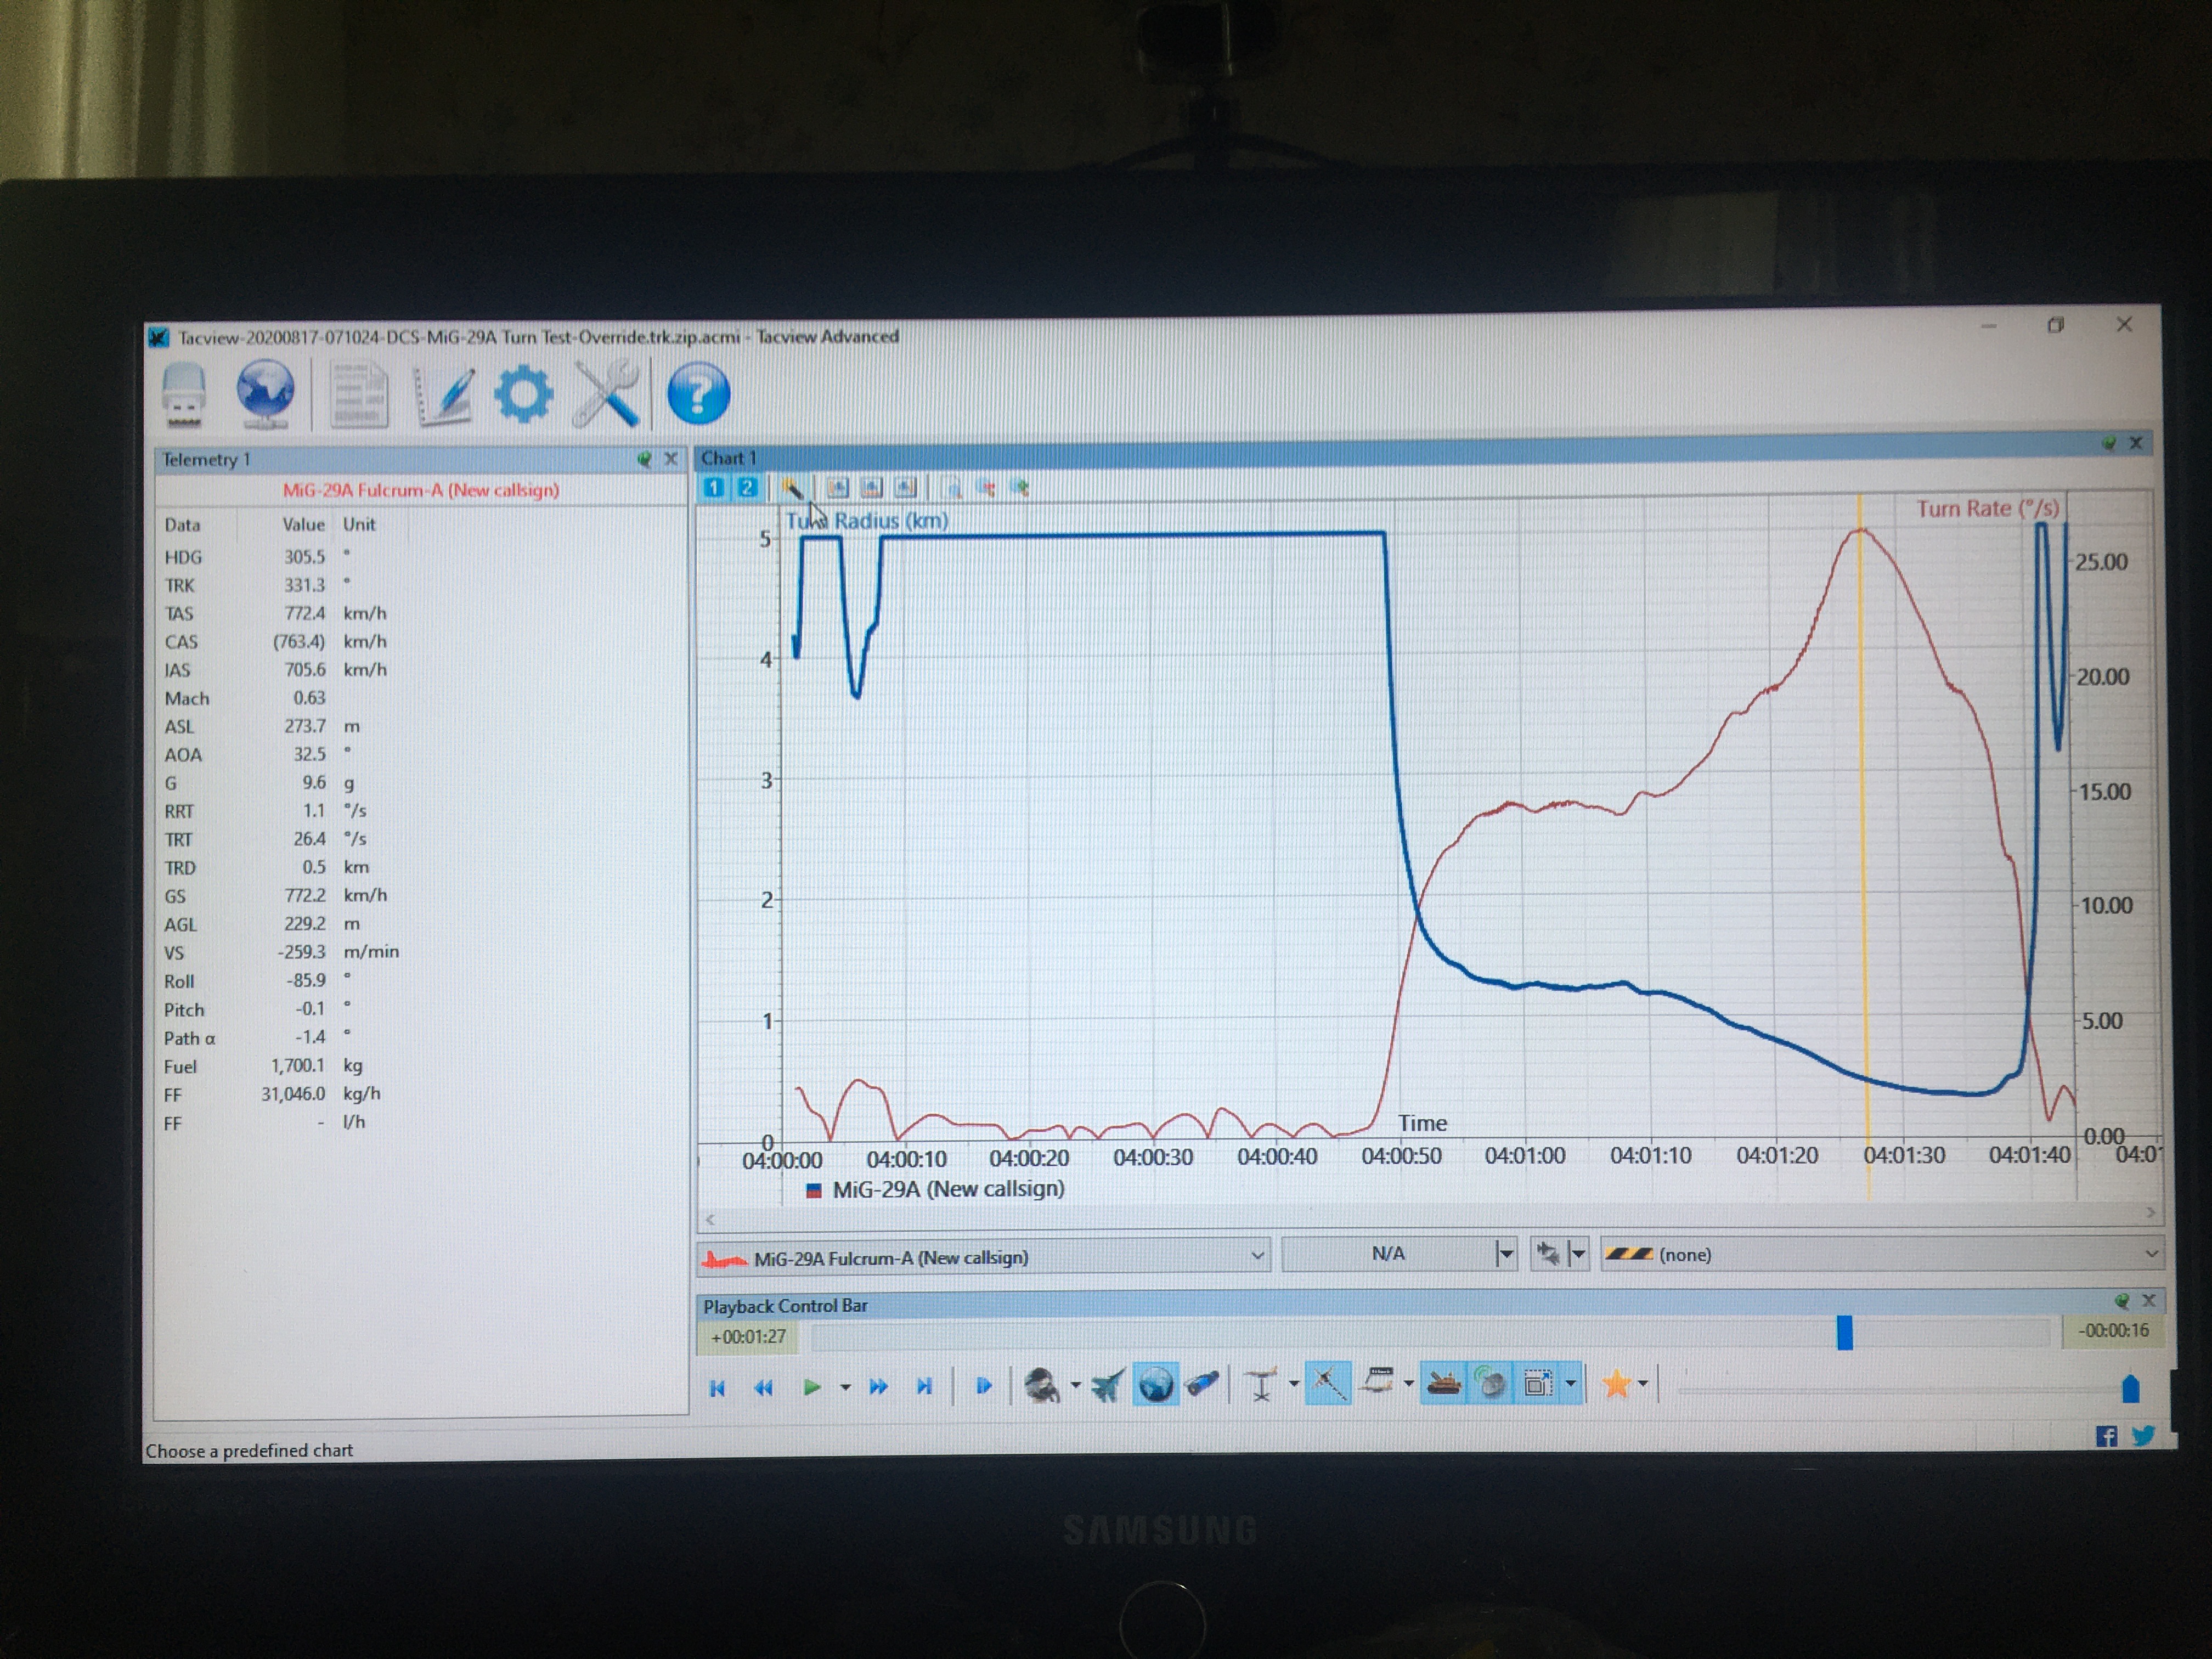Image resolution: width=2212 pixels, height=1659 pixels.
Task: Pin the Telemetry 1 panel
Action: pyautogui.click(x=645, y=459)
